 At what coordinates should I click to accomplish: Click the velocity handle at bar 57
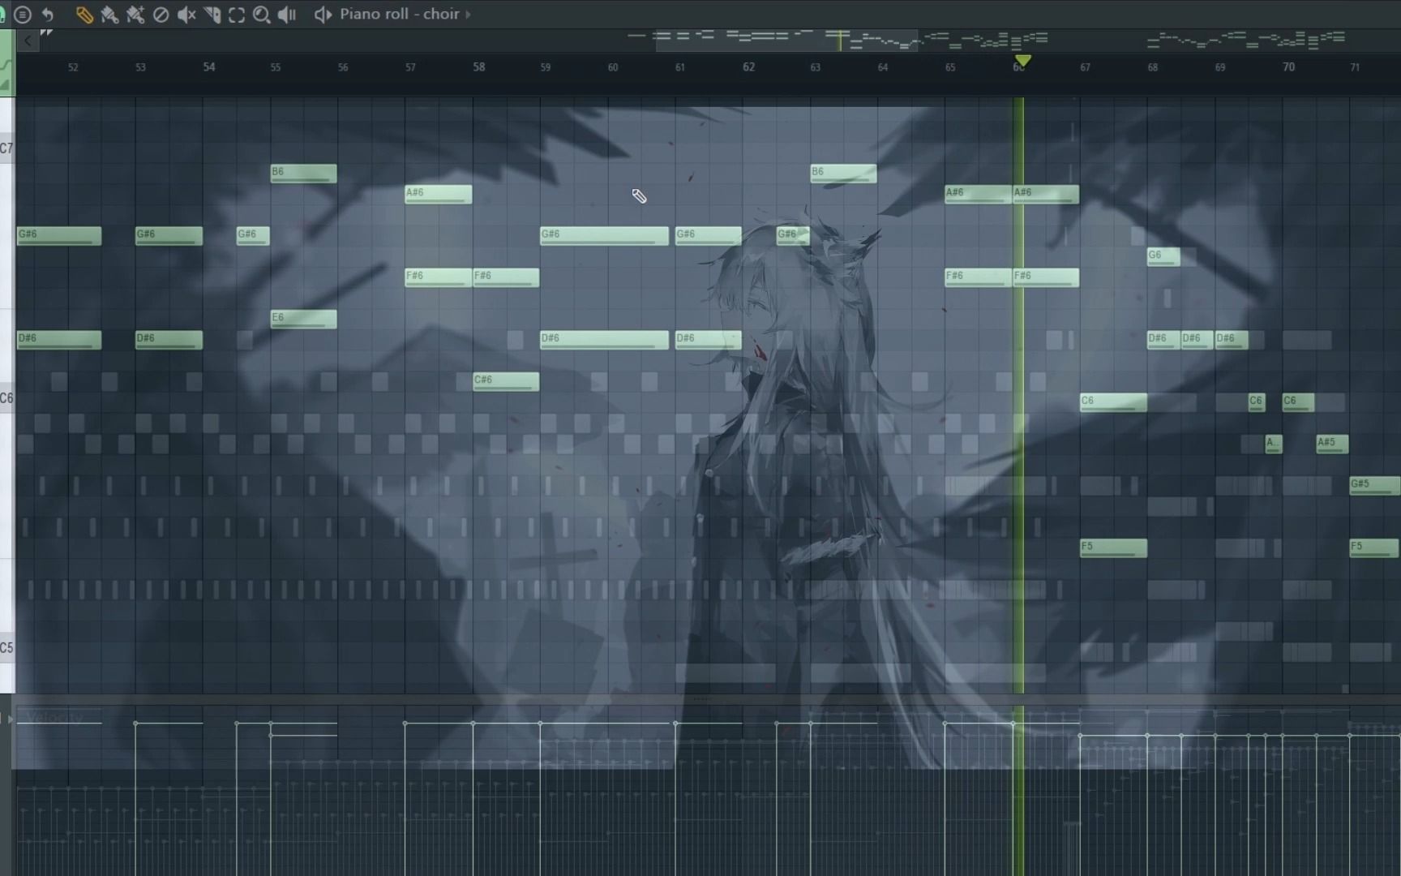coord(405,723)
